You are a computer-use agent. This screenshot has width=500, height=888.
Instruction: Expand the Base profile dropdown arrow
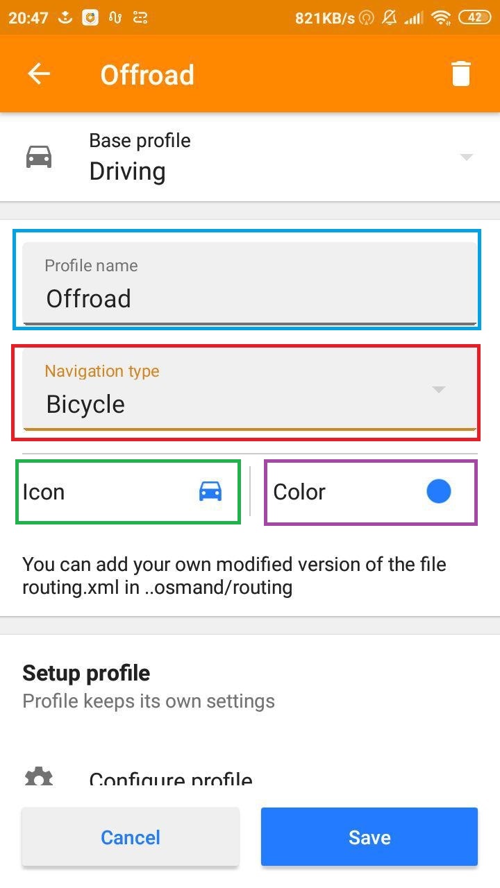tap(467, 157)
